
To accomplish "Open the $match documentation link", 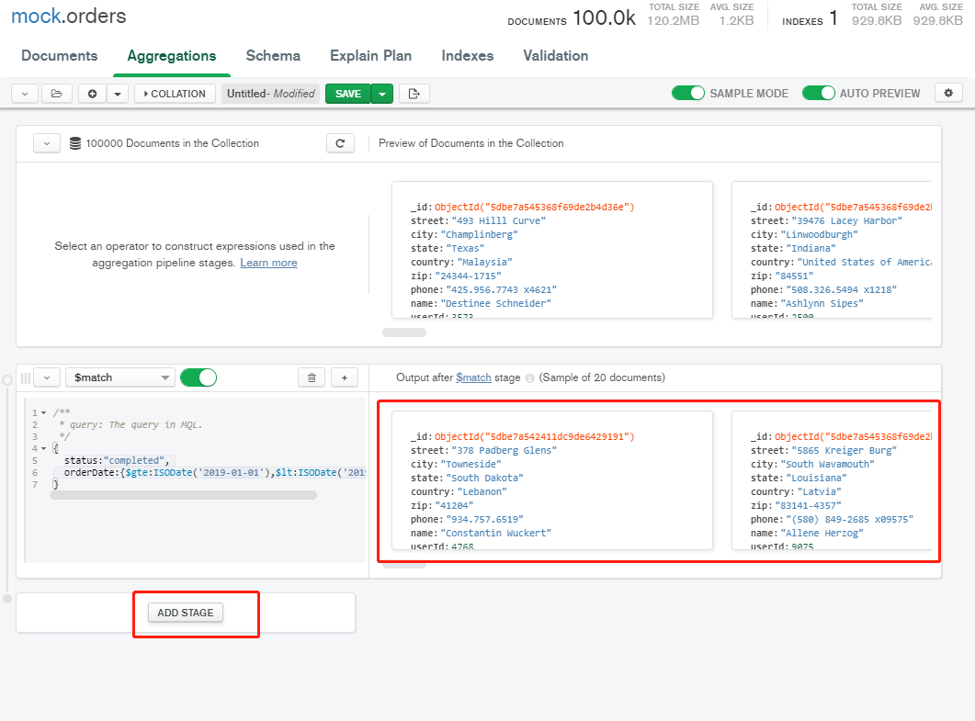I will (473, 377).
